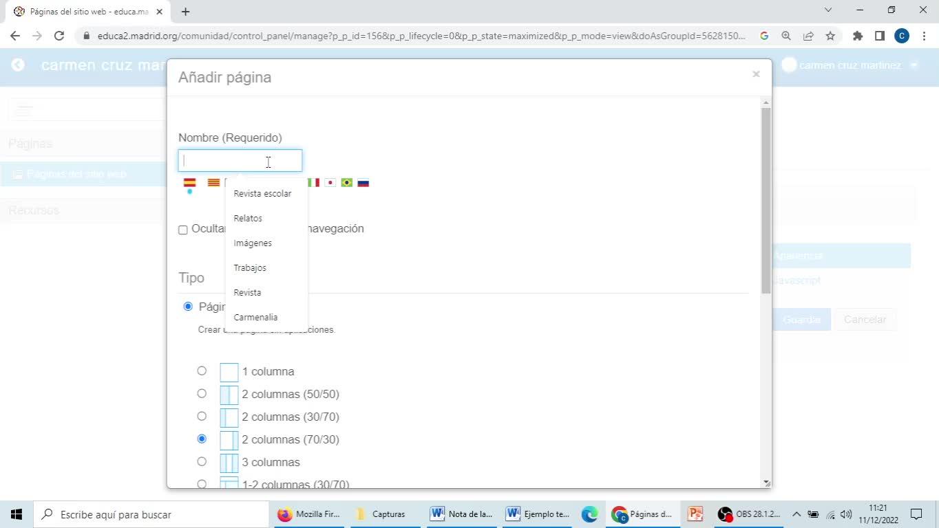The width and height of the screenshot is (939, 528).
Task: Expand the carmen cruz martinez user menu arrow
Action: pyautogui.click(x=914, y=65)
